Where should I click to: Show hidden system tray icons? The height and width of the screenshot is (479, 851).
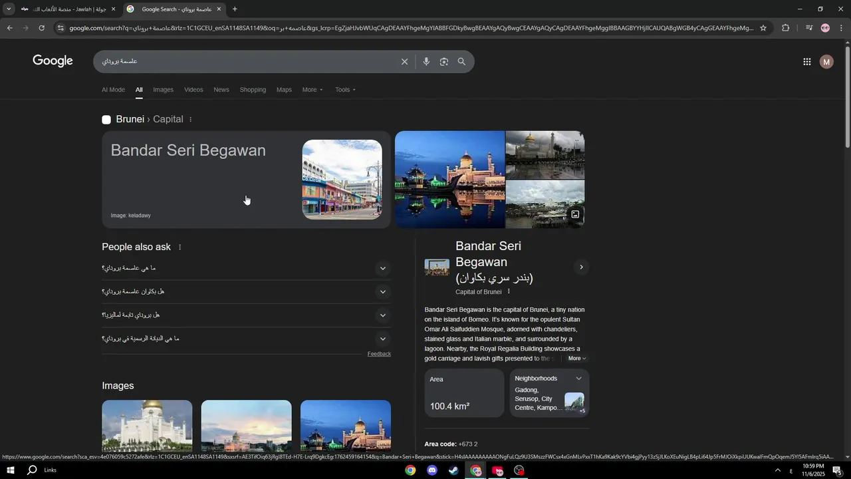pyautogui.click(x=777, y=470)
